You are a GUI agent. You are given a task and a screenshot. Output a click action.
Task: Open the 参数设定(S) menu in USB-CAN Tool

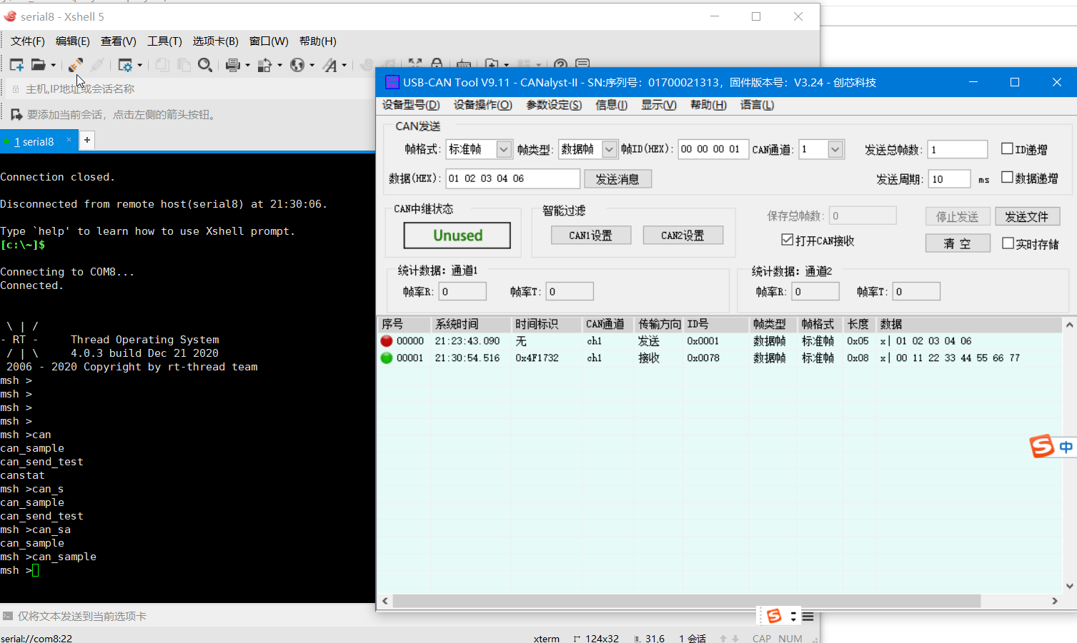pyautogui.click(x=554, y=105)
